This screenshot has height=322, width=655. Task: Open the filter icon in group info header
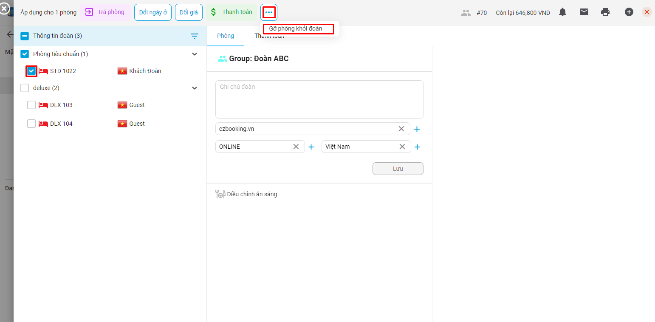[x=195, y=36]
